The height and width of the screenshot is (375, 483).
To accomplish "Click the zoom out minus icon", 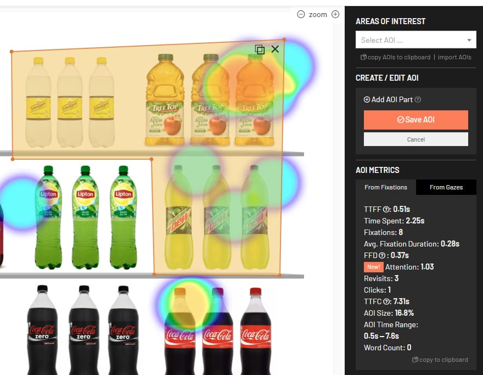I will tap(301, 14).
